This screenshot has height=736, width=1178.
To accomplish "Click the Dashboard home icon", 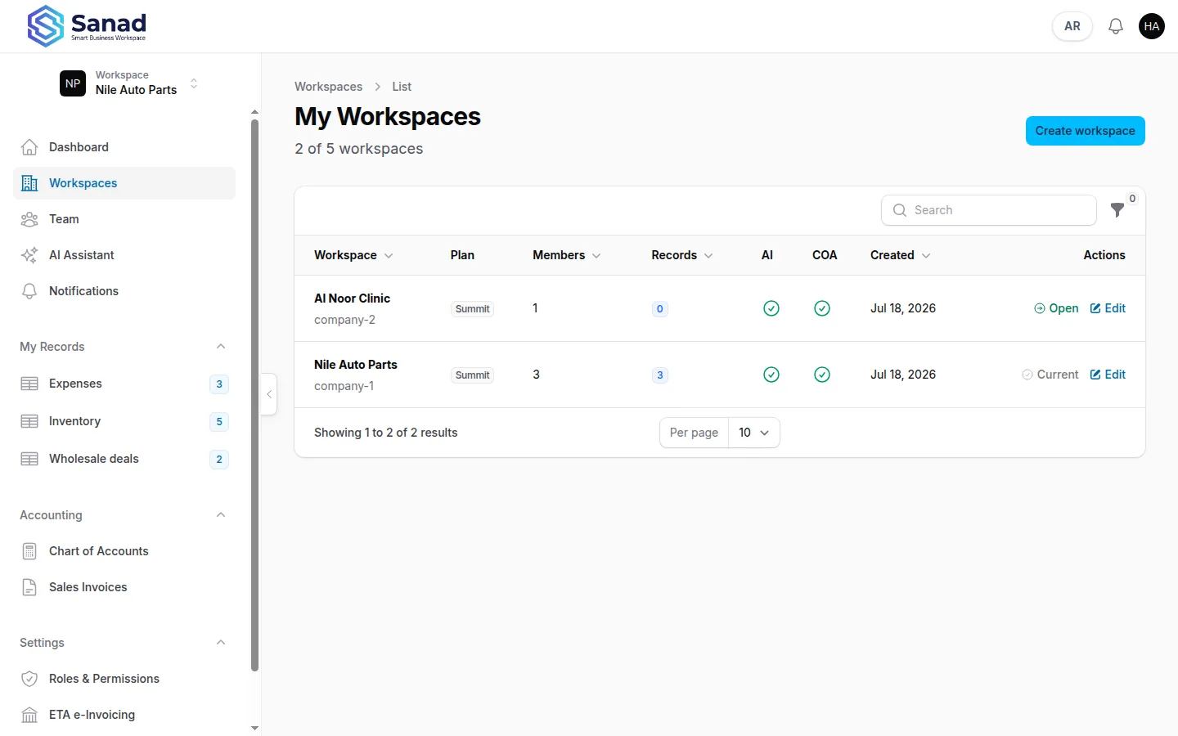I will click(29, 147).
